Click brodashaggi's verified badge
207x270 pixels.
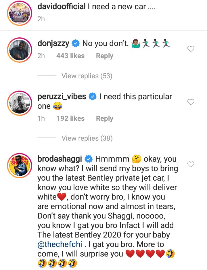(x=89, y=159)
